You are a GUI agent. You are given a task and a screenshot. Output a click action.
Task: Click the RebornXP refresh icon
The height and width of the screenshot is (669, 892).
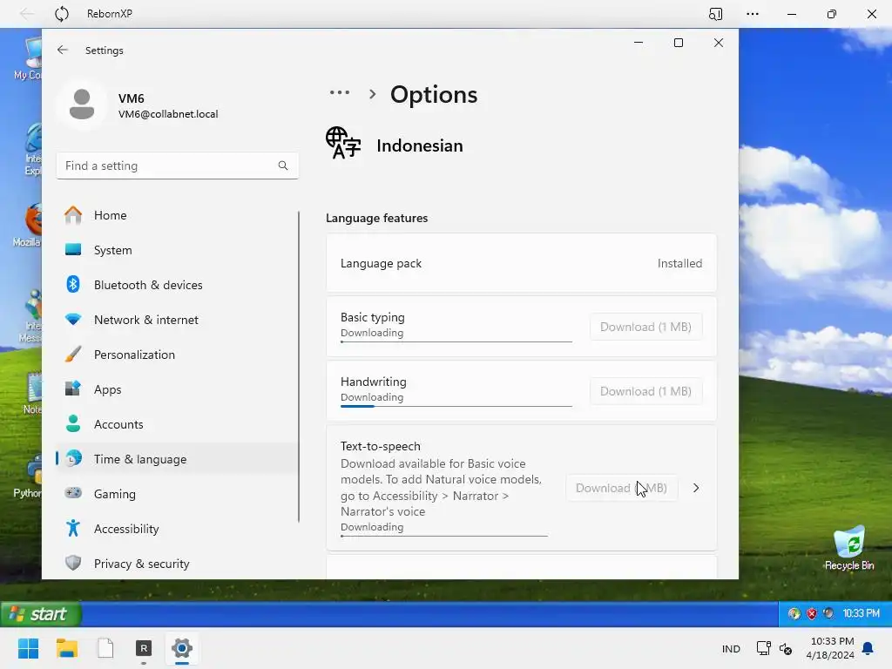tap(62, 14)
